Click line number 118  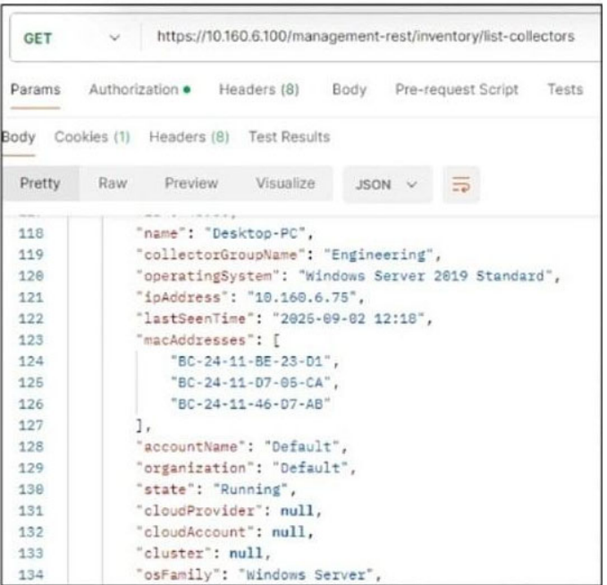pos(31,233)
